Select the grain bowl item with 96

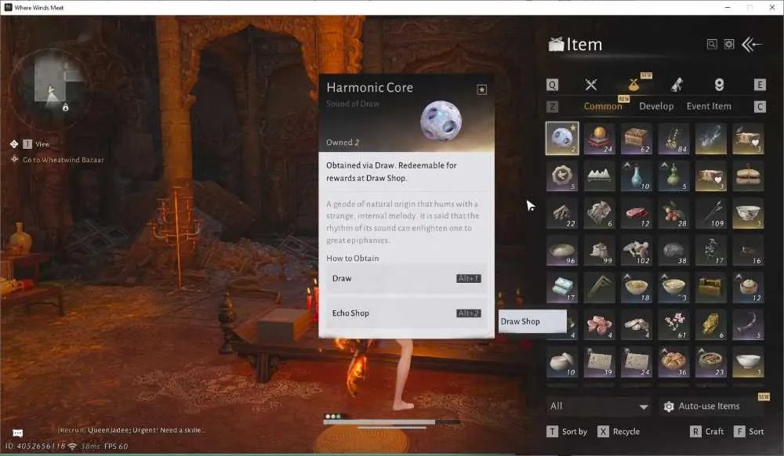point(562,250)
